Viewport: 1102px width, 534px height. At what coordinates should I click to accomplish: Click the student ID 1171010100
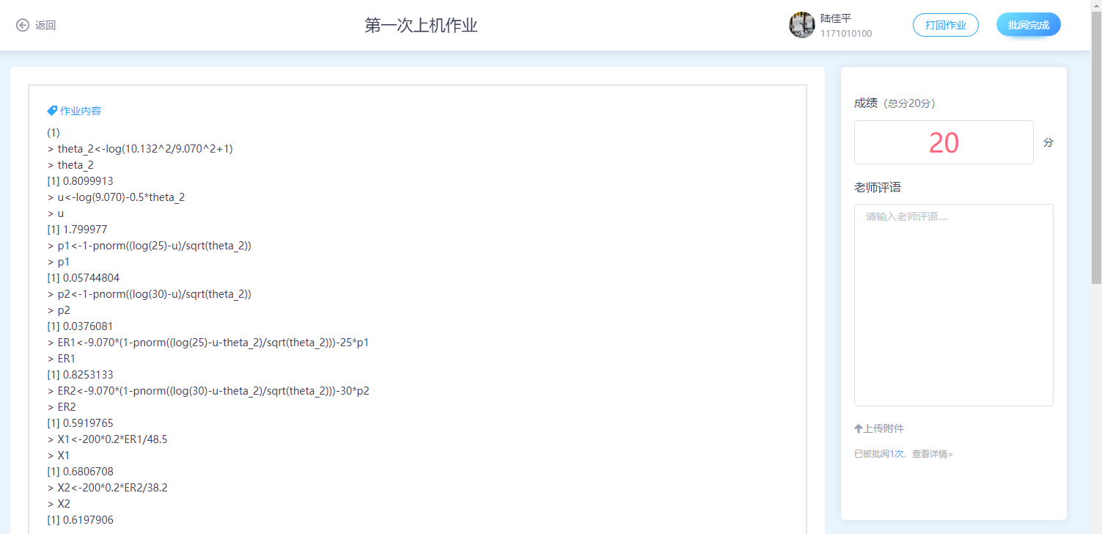pyautogui.click(x=846, y=34)
